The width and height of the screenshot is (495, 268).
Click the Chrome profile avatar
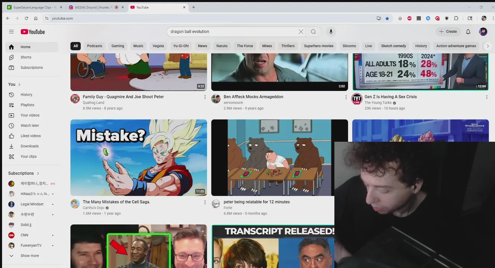pyautogui.click(x=484, y=18)
